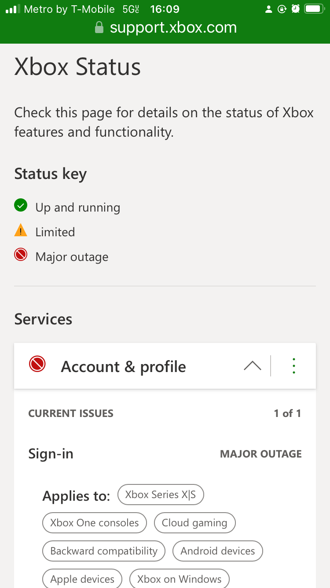Tap the support.xbox.com address bar
The image size is (330, 588).
(165, 28)
